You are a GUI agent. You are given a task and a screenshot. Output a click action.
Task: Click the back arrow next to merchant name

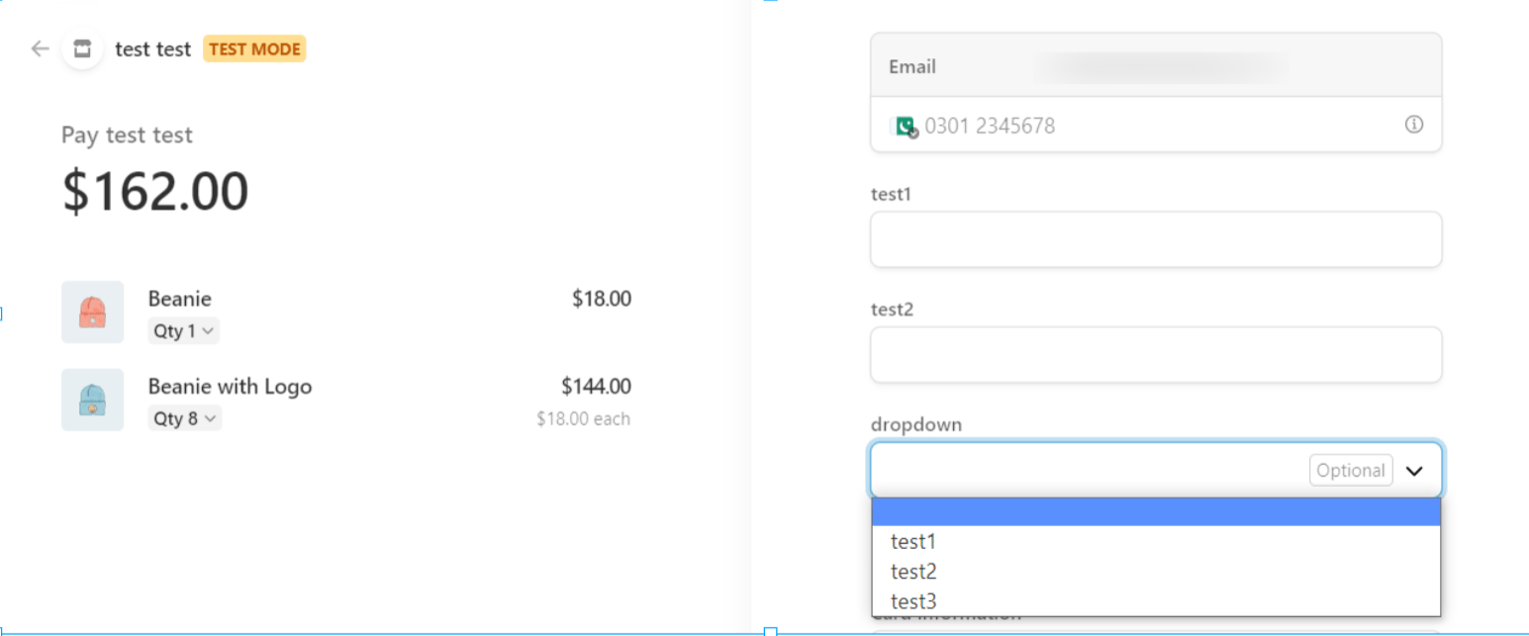(x=40, y=48)
